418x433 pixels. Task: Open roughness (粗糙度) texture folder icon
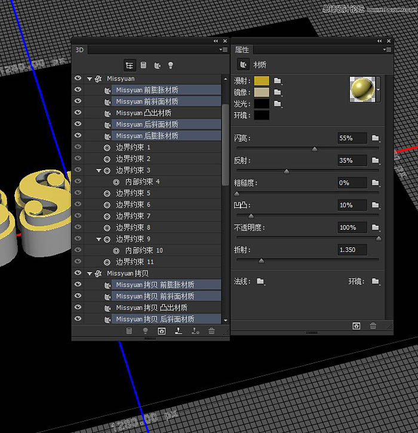376,183
